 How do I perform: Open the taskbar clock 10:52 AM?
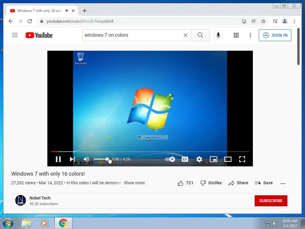point(290,223)
